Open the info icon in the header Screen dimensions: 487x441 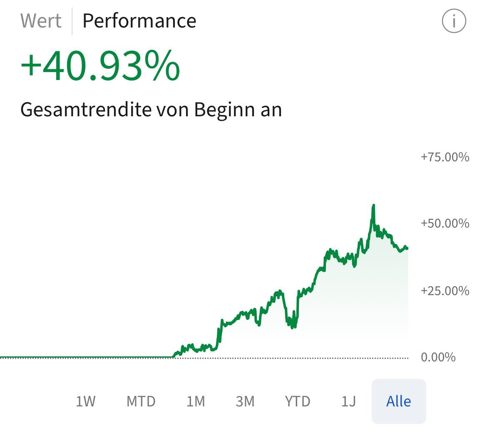[x=454, y=21]
